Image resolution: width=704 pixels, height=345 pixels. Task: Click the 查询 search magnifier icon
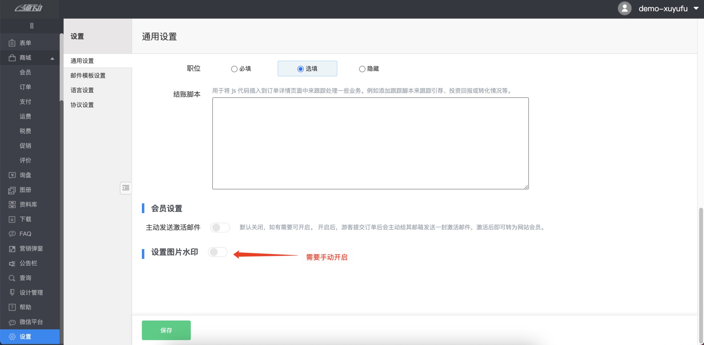pos(12,278)
